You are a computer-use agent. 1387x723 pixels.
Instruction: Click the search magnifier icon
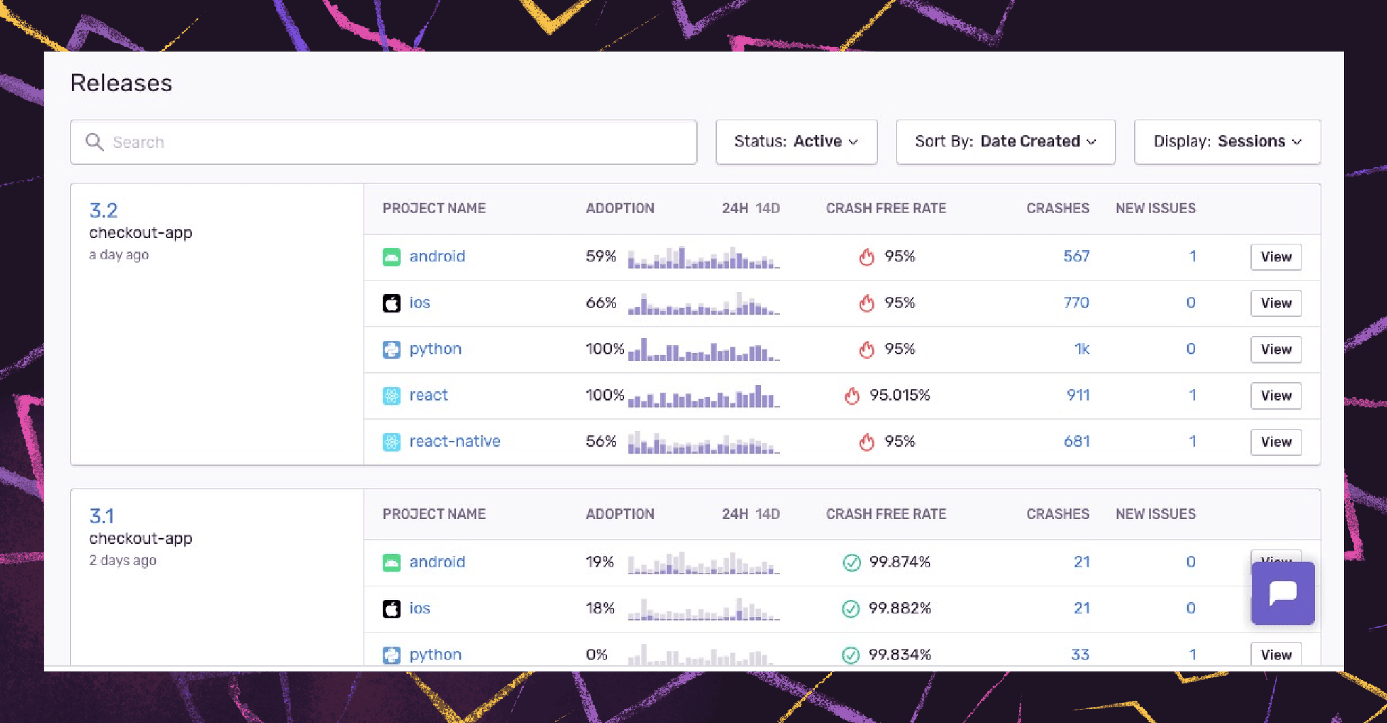[95, 142]
